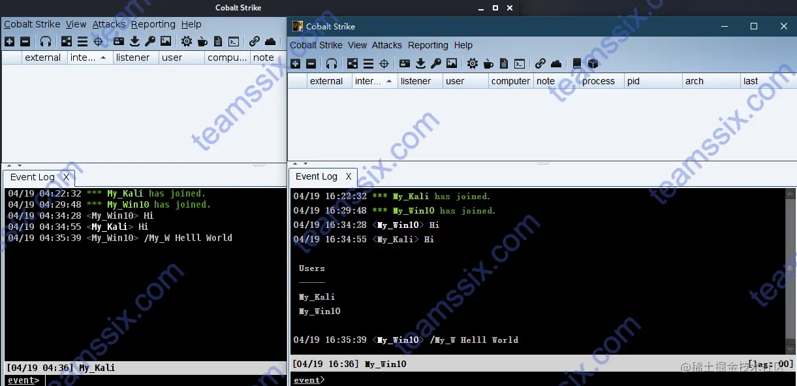This screenshot has width=797, height=386.
Task: Open Listeners headphones icon in Kali window
Action: point(46,41)
